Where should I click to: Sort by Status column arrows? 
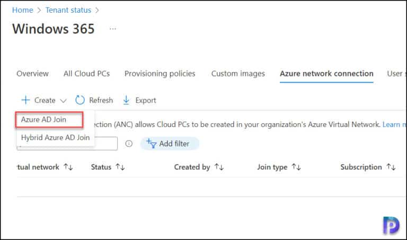click(120, 167)
